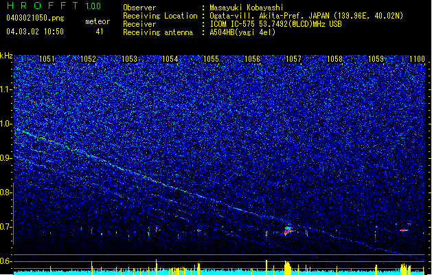Viewport: 432px width, 275px height.
Task: Click the 0.7 kHz axis label
Action: [6, 227]
